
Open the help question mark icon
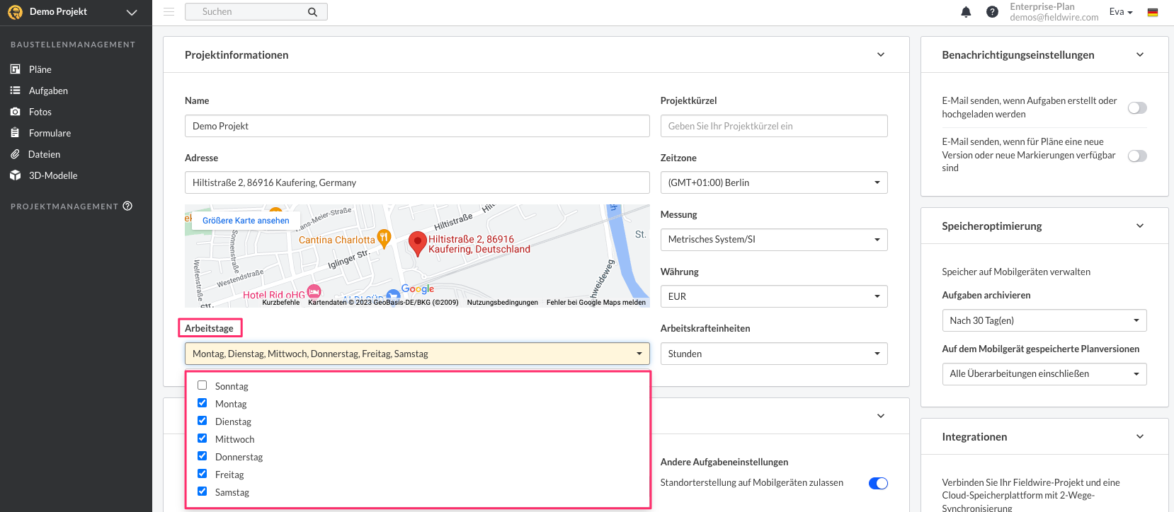tap(992, 12)
